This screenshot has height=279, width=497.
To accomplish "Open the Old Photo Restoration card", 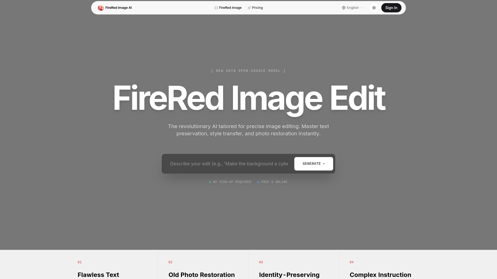I will [x=201, y=275].
